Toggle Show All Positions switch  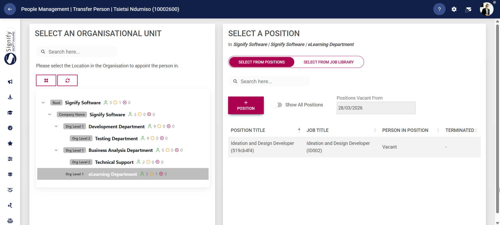[277, 105]
